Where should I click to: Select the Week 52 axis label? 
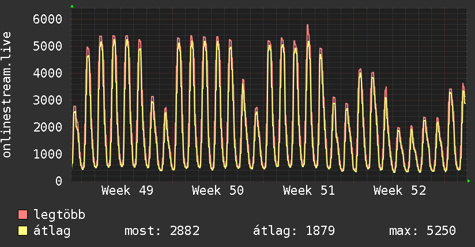tap(399, 191)
